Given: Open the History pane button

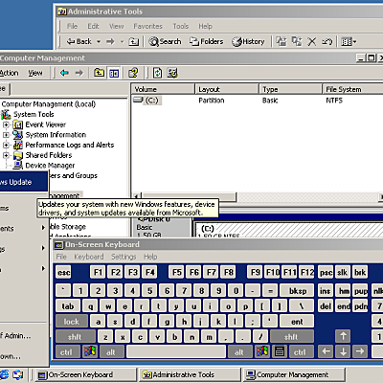Looking at the screenshot, I should click(248, 41).
